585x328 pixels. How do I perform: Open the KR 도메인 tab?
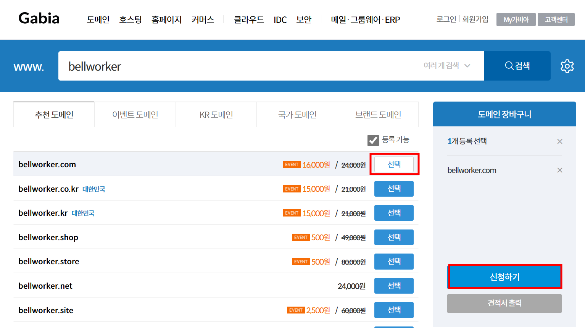coord(216,115)
